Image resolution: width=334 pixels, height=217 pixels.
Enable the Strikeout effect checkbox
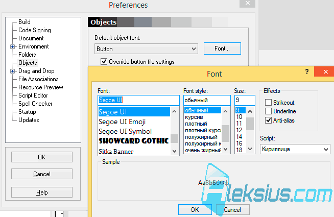pyautogui.click(x=269, y=103)
